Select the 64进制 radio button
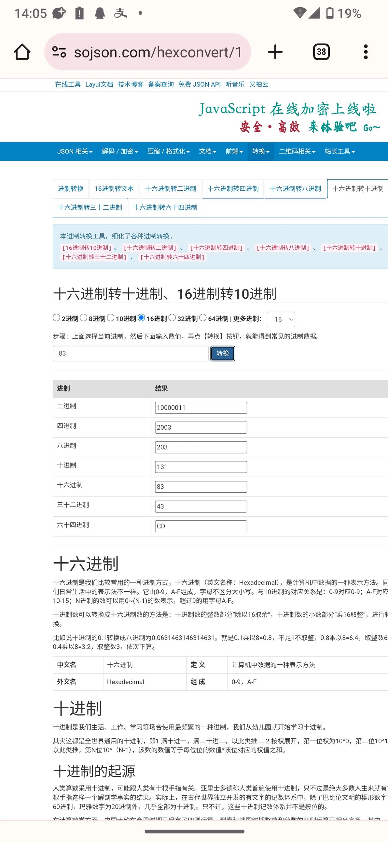 203,318
